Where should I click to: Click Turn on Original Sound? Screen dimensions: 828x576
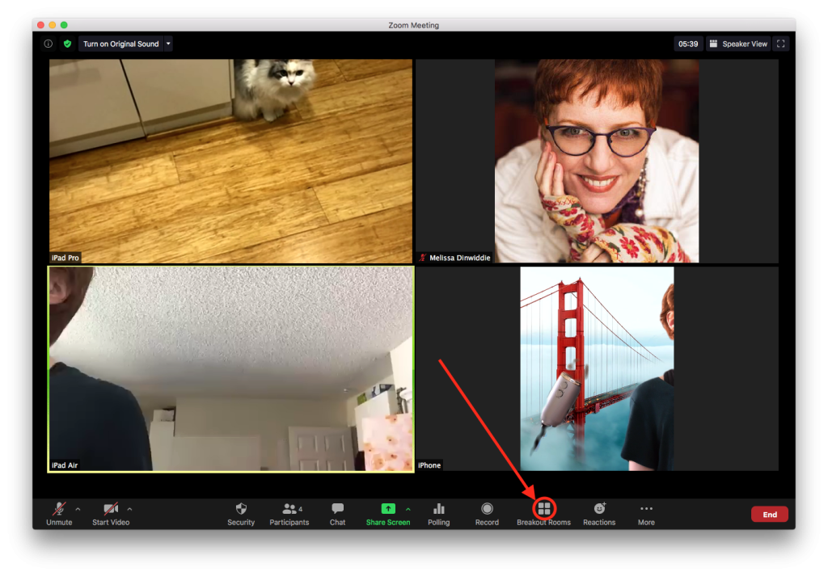[x=120, y=44]
